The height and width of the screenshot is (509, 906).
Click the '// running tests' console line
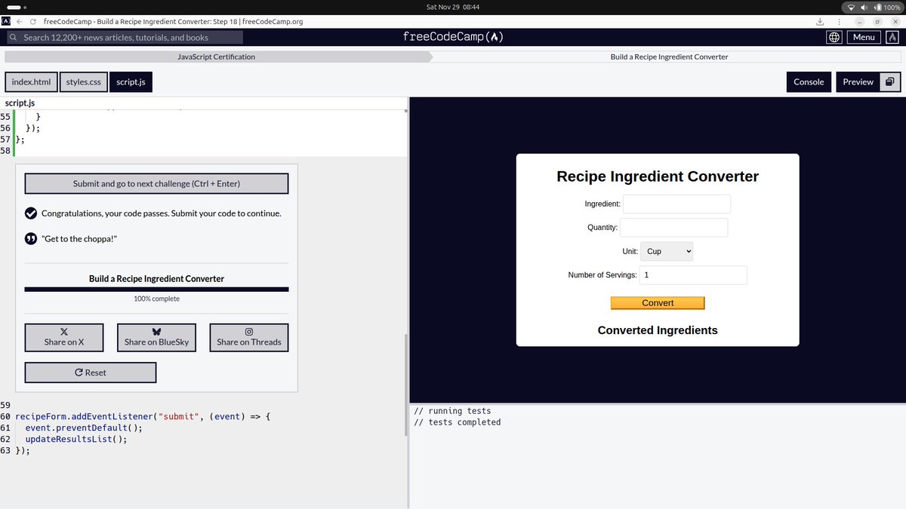coord(452,411)
